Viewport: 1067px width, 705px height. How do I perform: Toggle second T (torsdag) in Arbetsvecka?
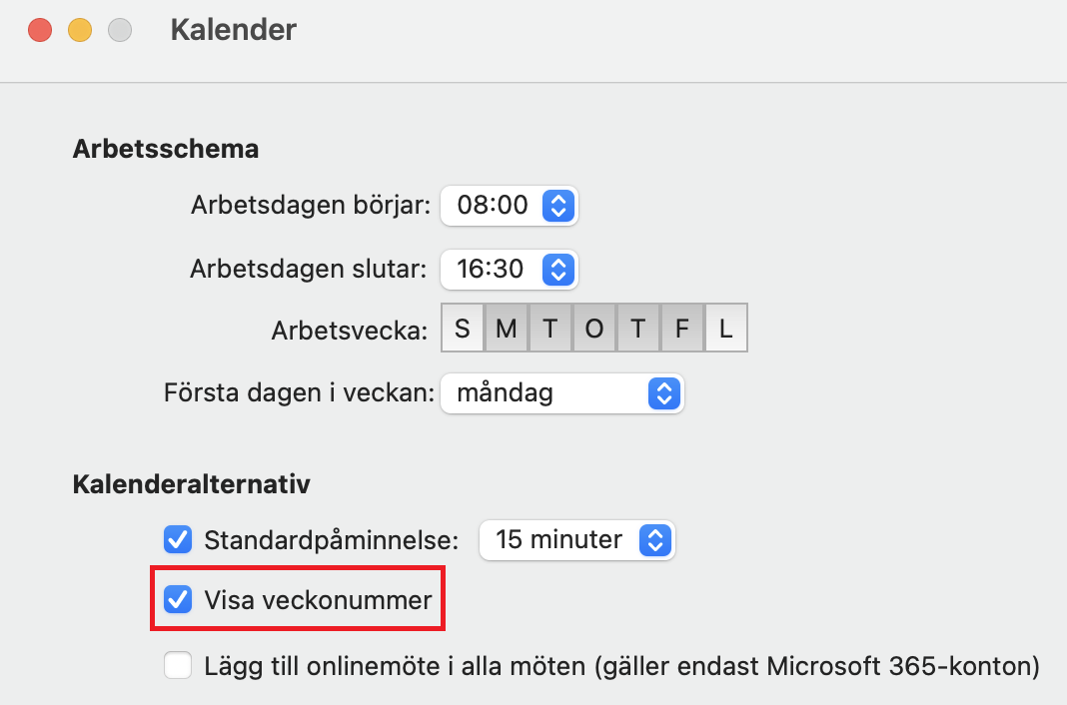click(638, 330)
